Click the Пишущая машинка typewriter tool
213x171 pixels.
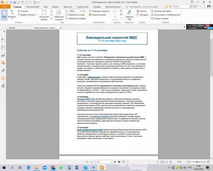pyautogui.click(x=99, y=11)
